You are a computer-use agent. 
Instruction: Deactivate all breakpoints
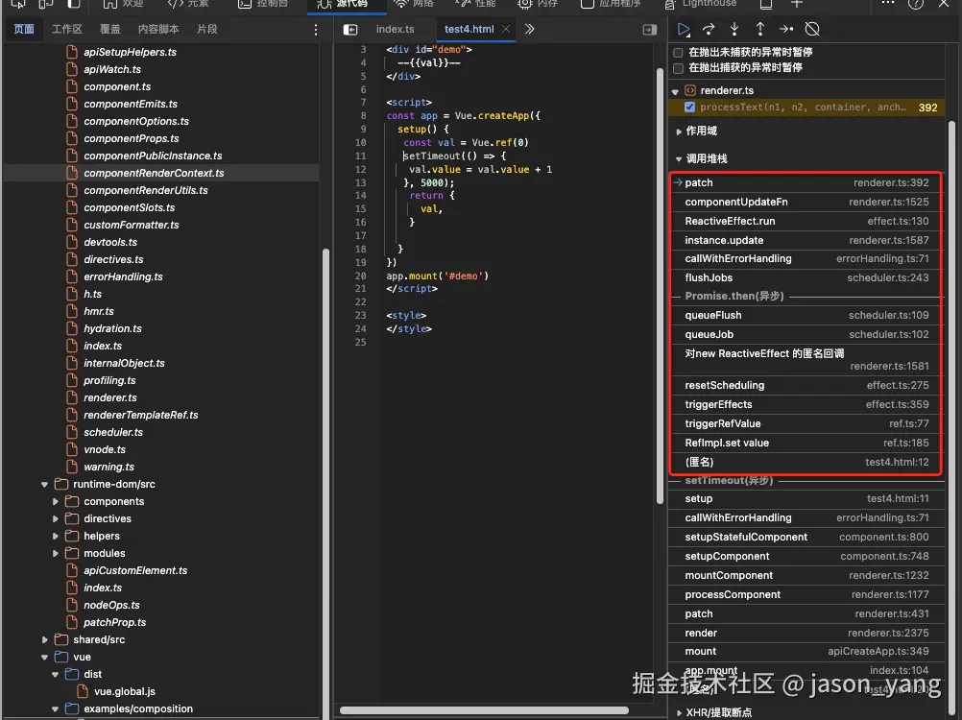tap(812, 29)
